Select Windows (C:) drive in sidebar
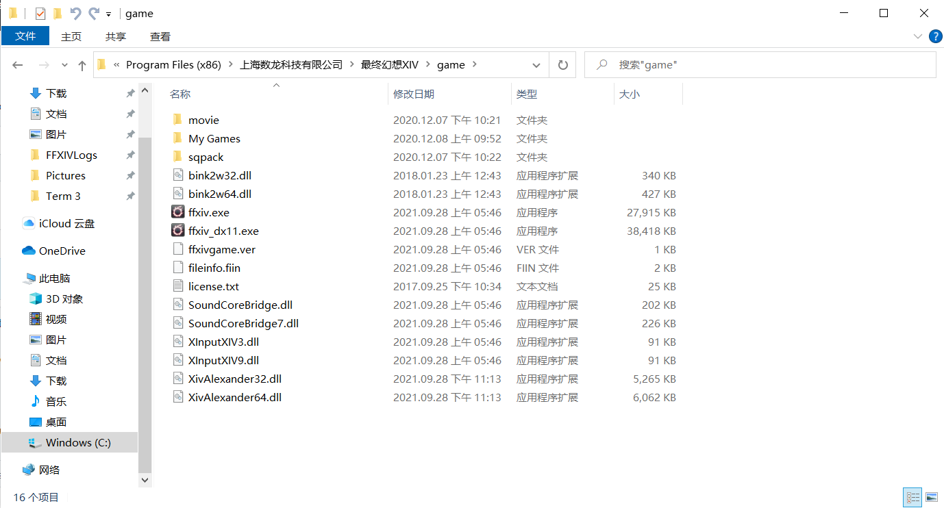This screenshot has width=944, height=508. point(70,442)
